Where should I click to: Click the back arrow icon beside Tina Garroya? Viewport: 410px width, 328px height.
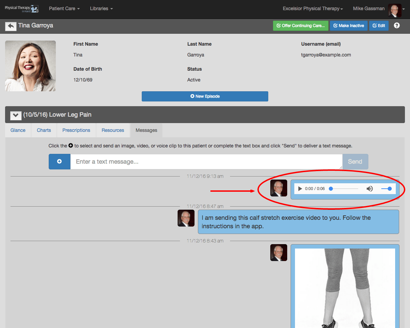tap(11, 26)
